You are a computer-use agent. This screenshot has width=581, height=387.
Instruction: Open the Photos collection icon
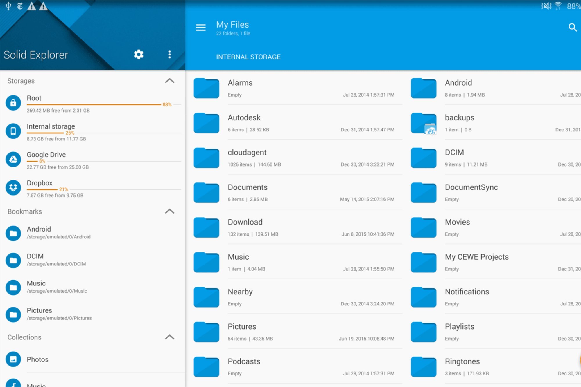(13, 359)
